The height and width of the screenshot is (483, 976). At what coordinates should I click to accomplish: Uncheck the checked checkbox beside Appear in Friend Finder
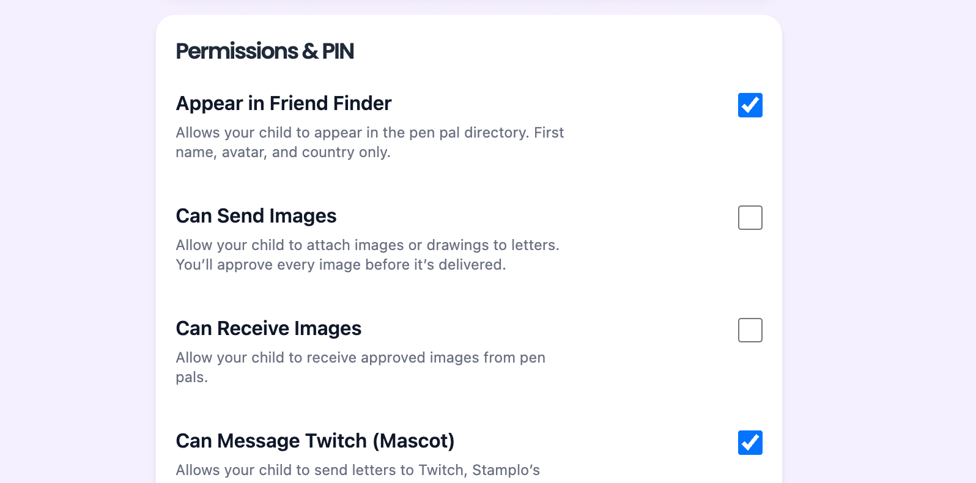pos(750,105)
